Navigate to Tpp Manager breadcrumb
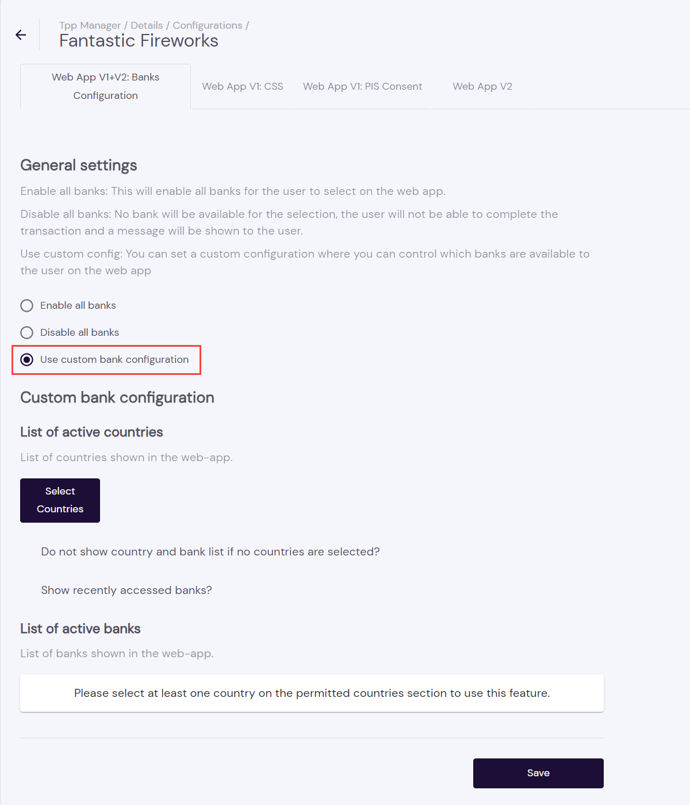Image resolution: width=690 pixels, height=805 pixels. click(90, 25)
